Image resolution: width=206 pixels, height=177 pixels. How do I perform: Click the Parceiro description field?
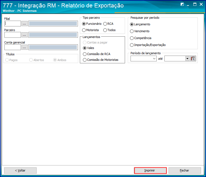pos(53,35)
